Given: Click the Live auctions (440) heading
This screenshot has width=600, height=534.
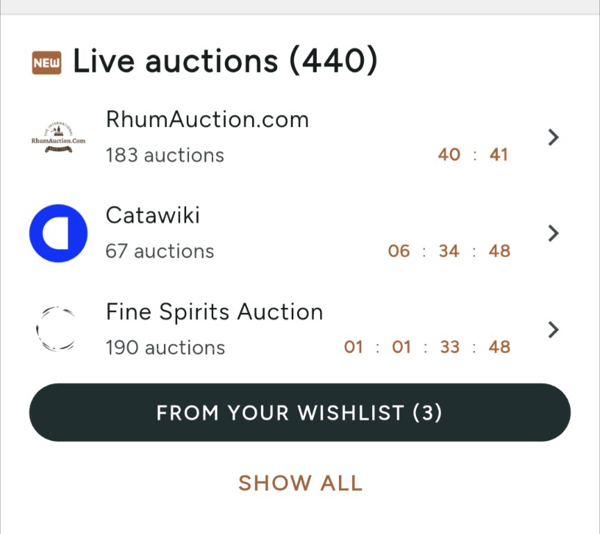Looking at the screenshot, I should (x=226, y=62).
